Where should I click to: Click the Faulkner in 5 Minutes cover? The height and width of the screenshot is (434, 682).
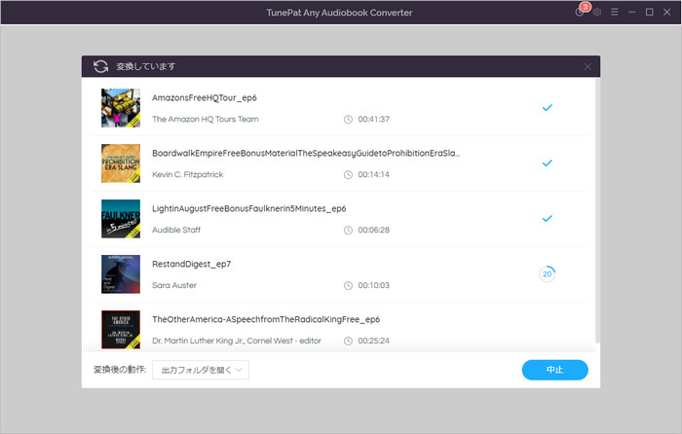point(121,219)
